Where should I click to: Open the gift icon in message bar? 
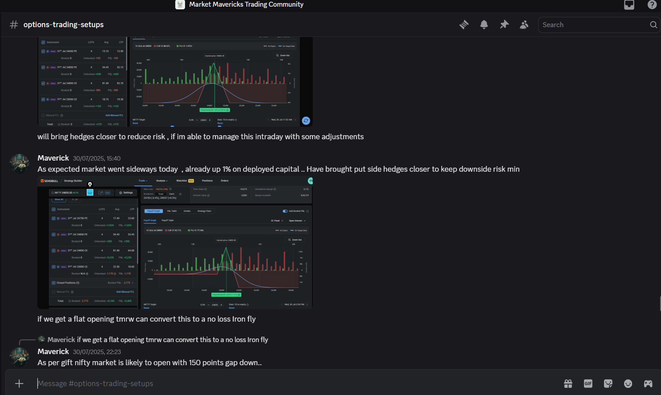pos(568,383)
